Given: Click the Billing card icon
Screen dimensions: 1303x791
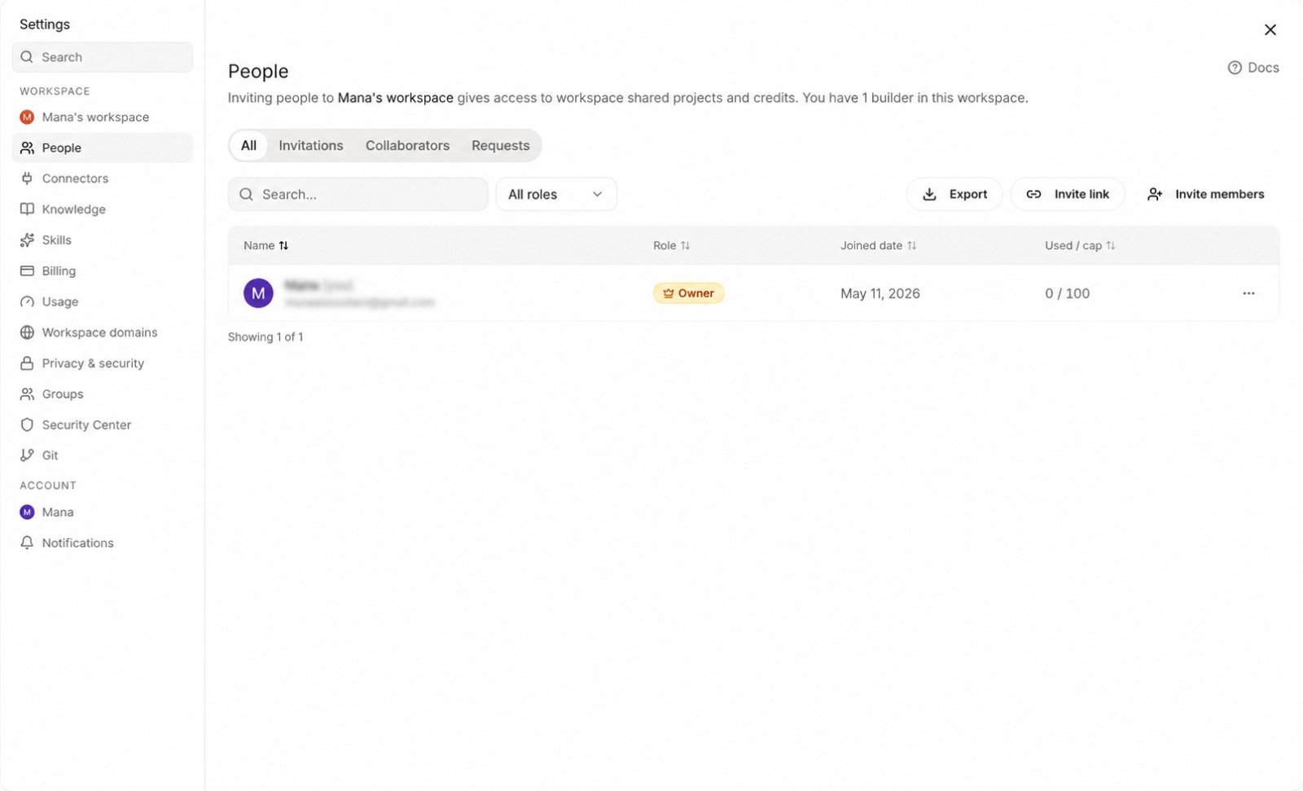Looking at the screenshot, I should 27,270.
